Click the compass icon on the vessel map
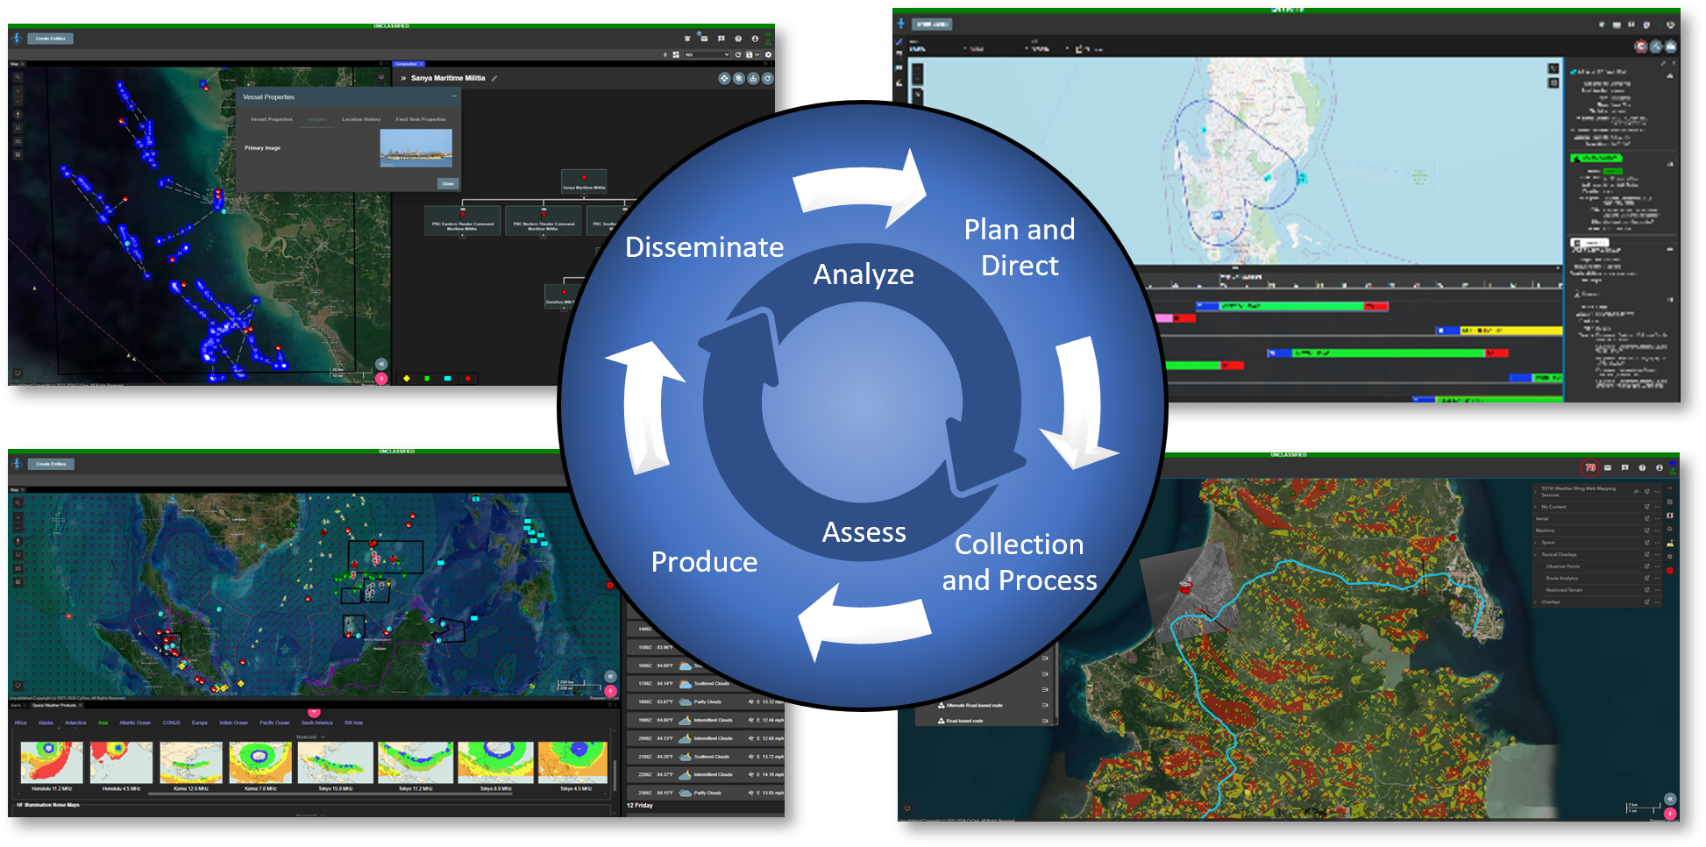This screenshot has width=1706, height=847. click(x=18, y=114)
